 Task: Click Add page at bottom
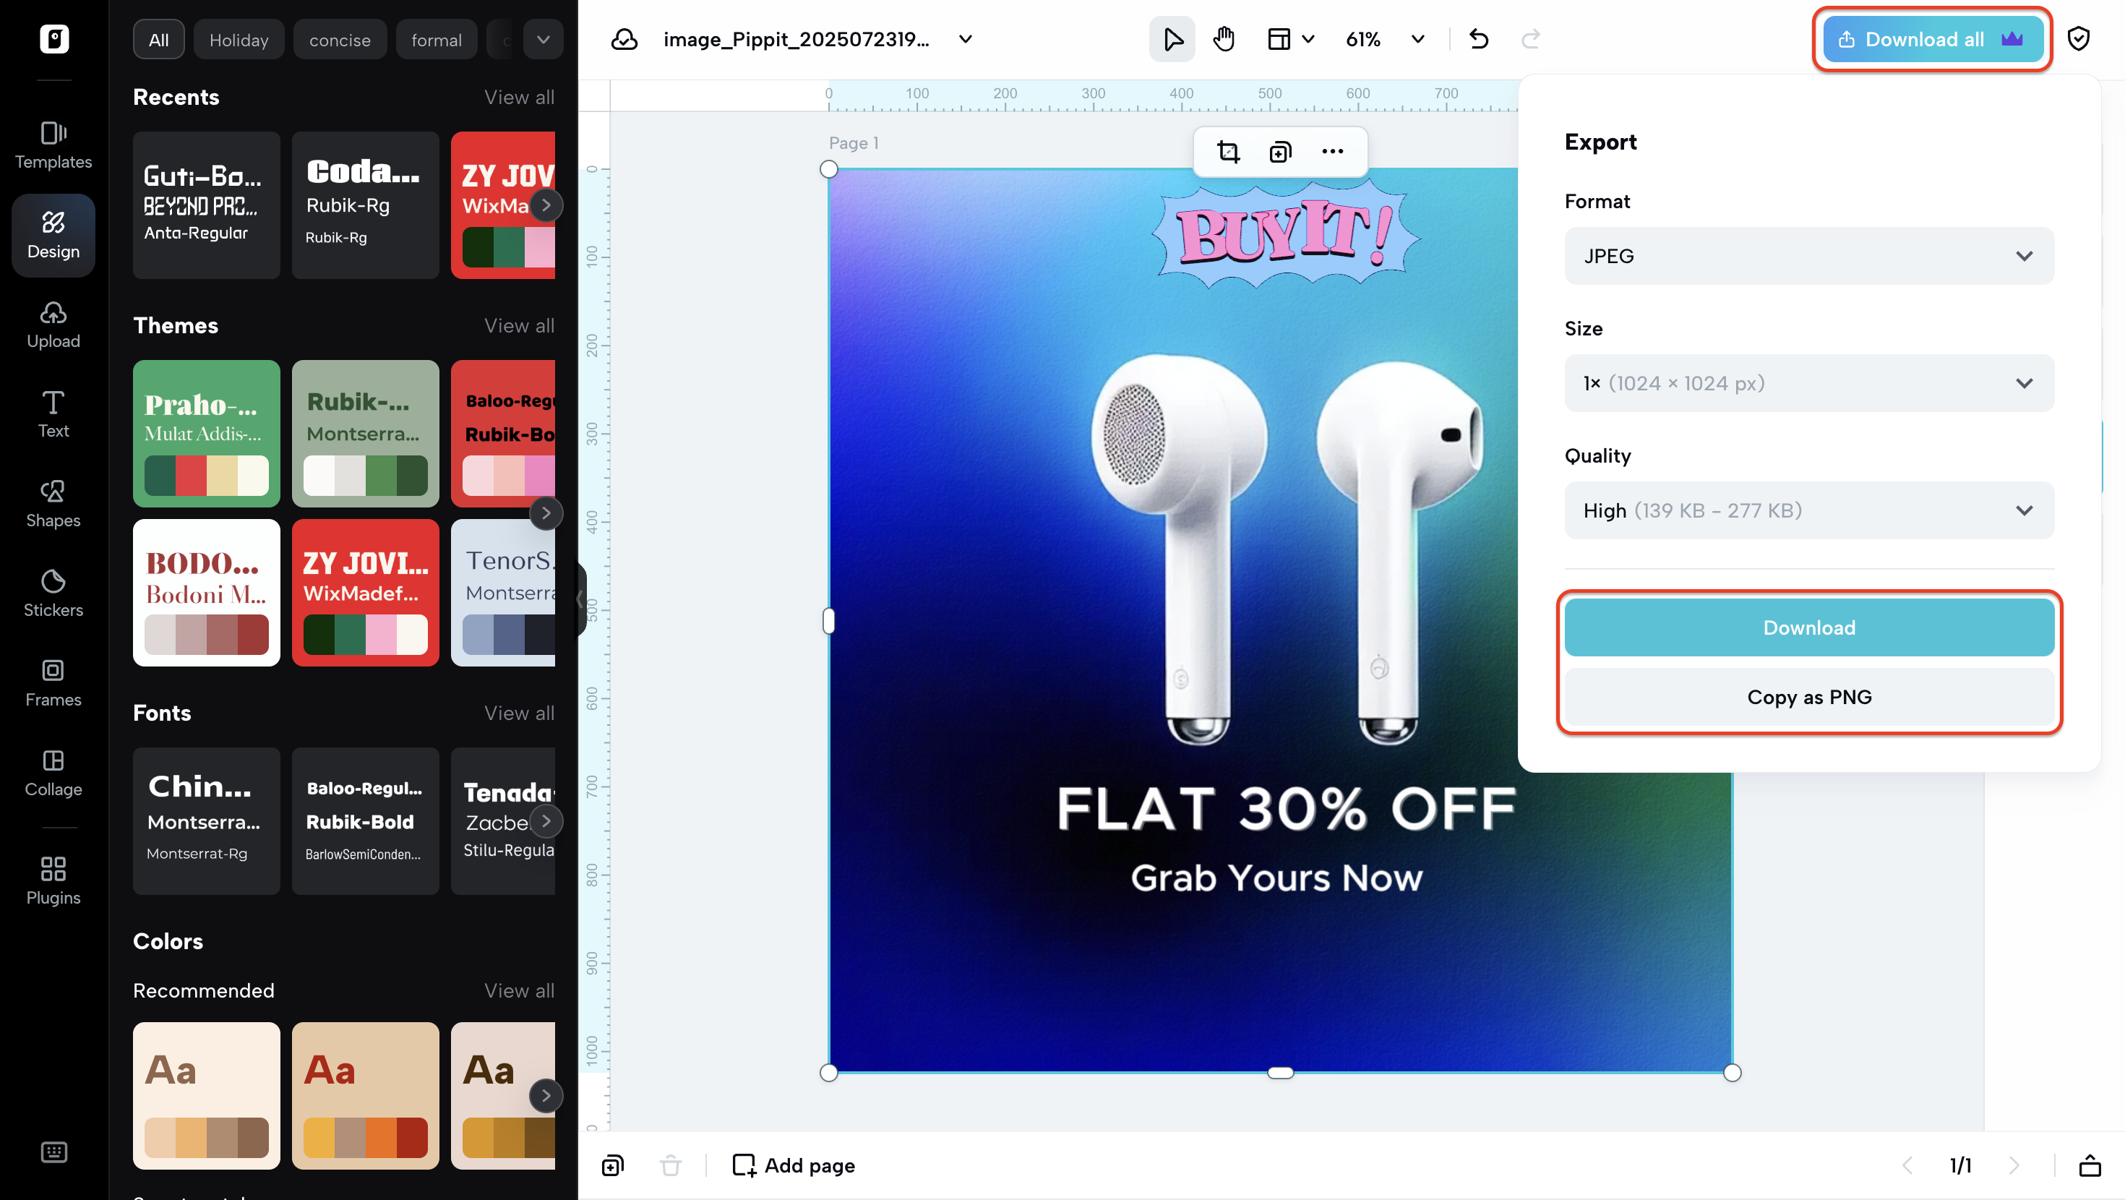tap(794, 1165)
